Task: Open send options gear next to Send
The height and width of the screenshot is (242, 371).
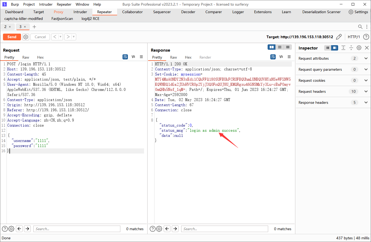Action: pyautogui.click(x=26, y=37)
